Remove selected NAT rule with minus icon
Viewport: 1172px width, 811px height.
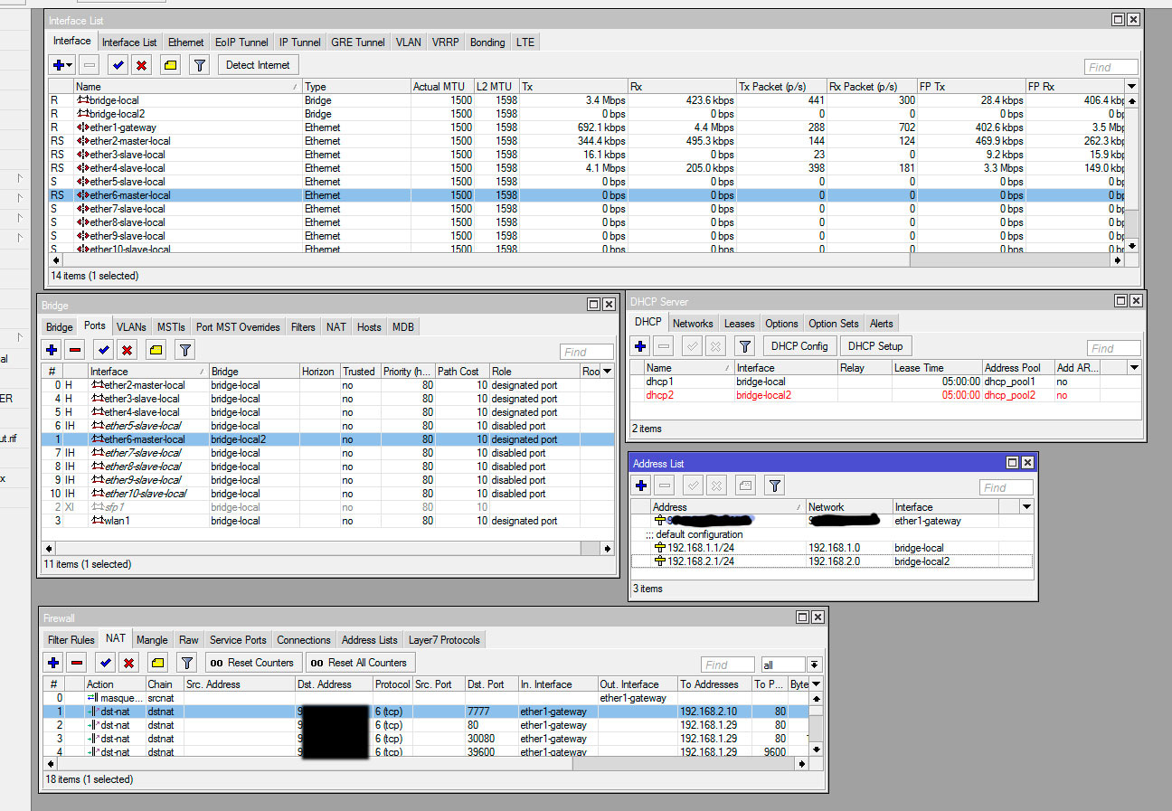tap(77, 663)
